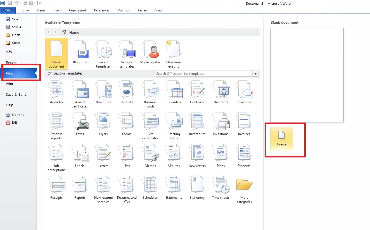Open the Budgets template category
The image size is (370, 230).
(x=127, y=92)
